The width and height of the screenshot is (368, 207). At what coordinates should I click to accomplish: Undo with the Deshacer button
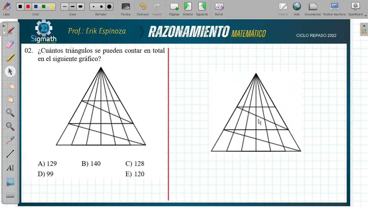pyautogui.click(x=143, y=9)
